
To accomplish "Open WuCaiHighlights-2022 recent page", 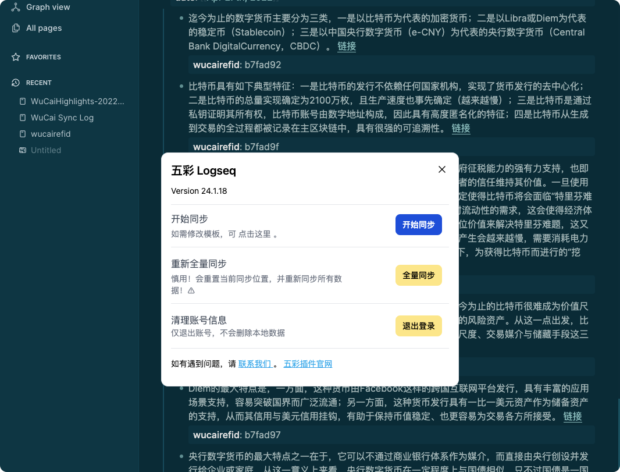I will click(x=77, y=101).
